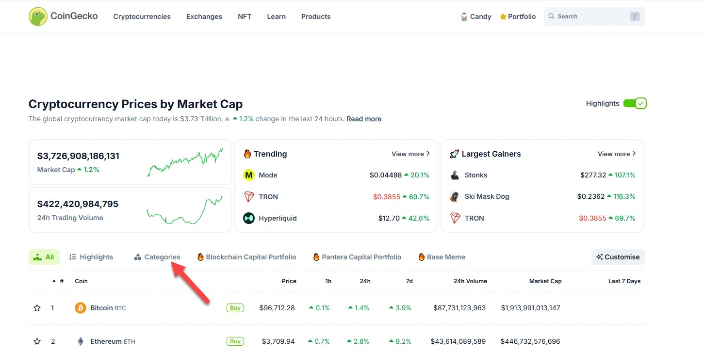Open the Customise button
This screenshot has width=704, height=352.
tap(618, 257)
